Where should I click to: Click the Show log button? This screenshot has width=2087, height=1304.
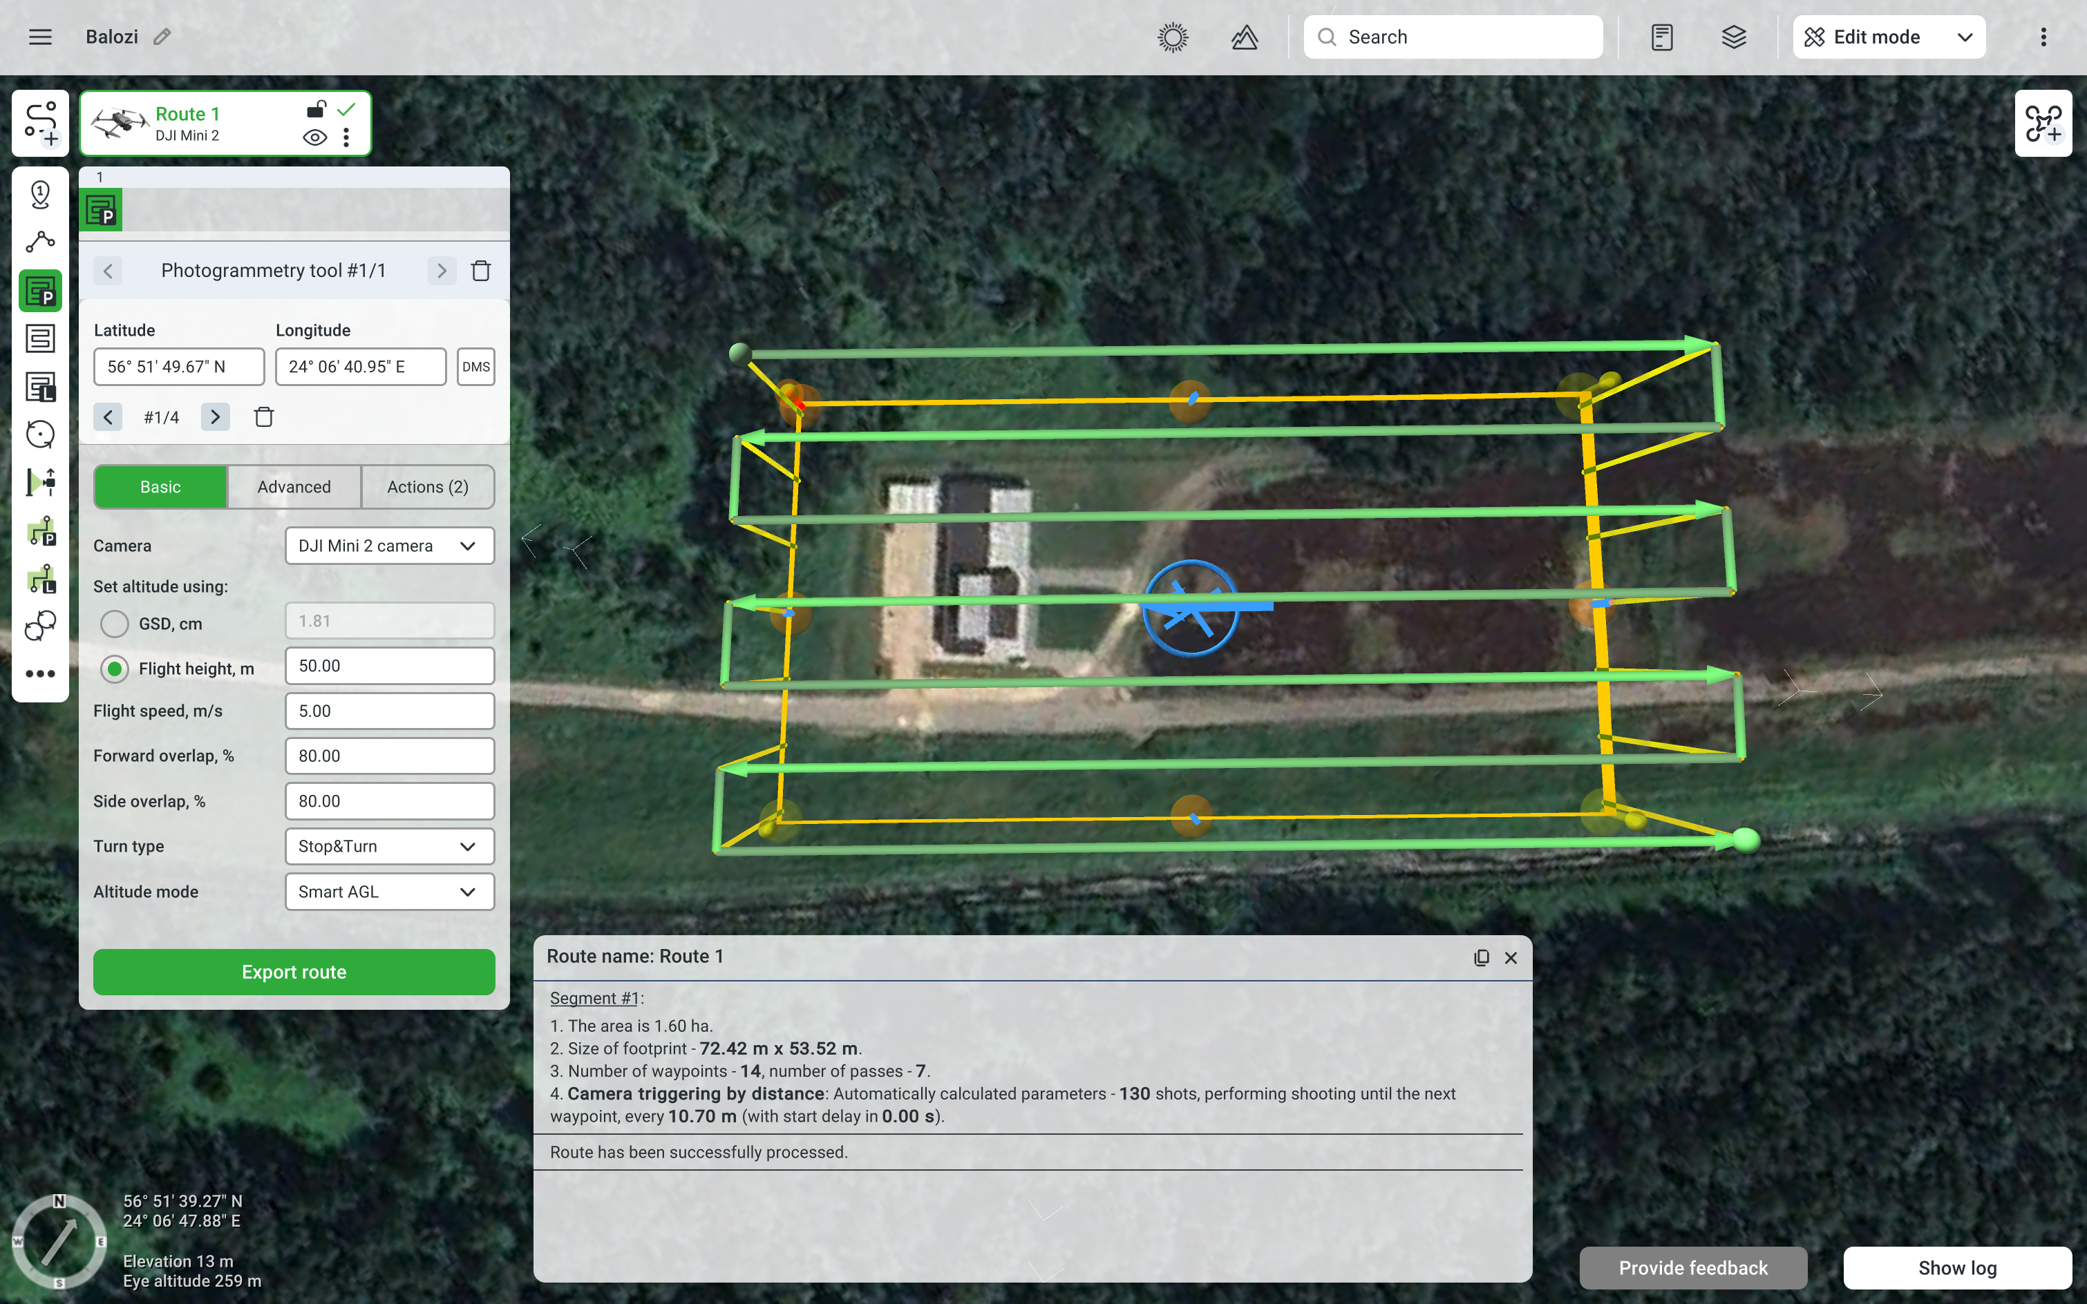[x=1956, y=1267]
